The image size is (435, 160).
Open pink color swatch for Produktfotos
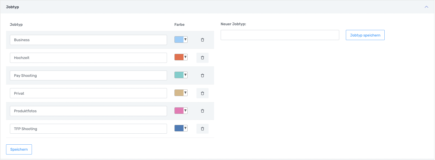tap(181, 111)
